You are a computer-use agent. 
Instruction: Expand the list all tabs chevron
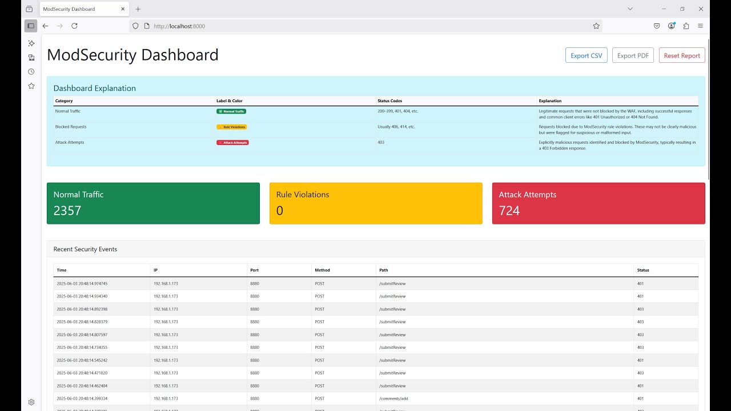click(630, 9)
